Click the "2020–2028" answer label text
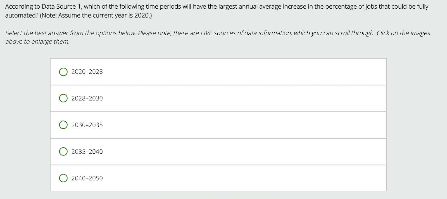The height and width of the screenshot is (199, 447). click(x=87, y=72)
